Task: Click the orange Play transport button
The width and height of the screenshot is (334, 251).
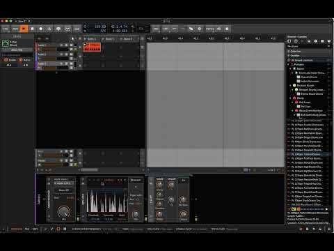Action: point(24,29)
